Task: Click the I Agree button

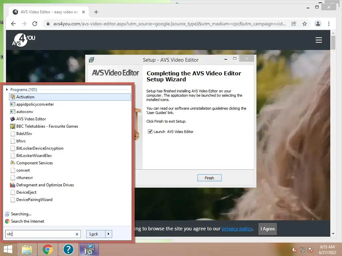Action: (268, 229)
